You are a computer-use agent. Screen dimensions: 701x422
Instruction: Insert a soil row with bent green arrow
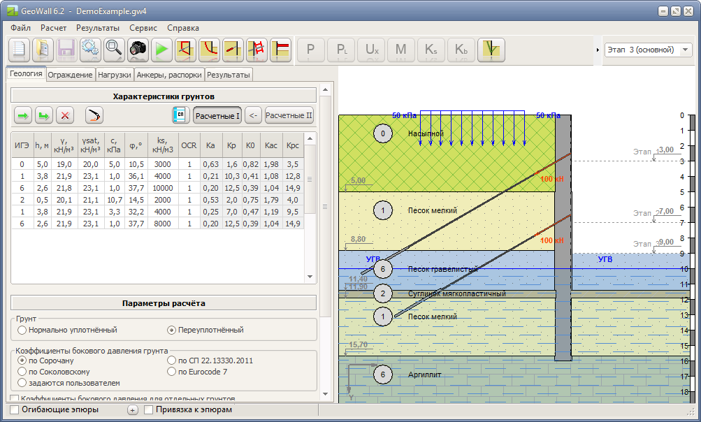[44, 115]
